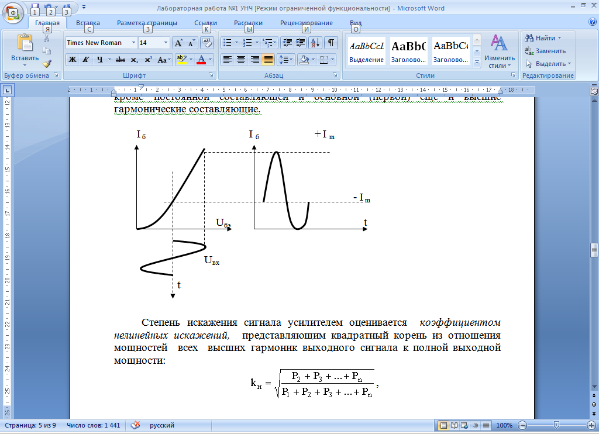
Task: Open the Рассылки ribbon tab
Action: pyautogui.click(x=248, y=23)
